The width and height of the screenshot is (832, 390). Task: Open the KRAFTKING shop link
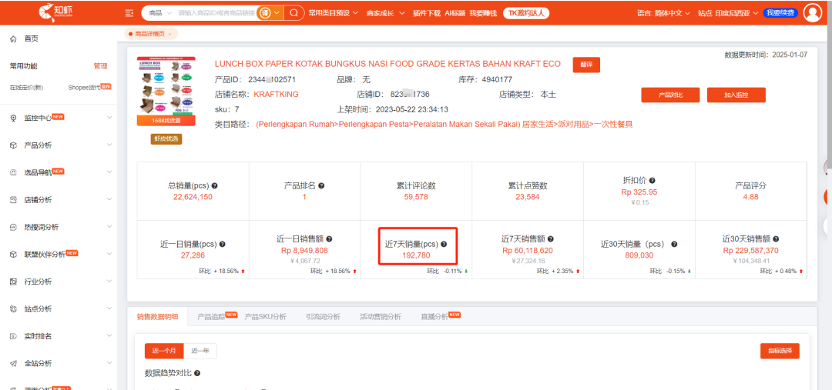tap(276, 95)
